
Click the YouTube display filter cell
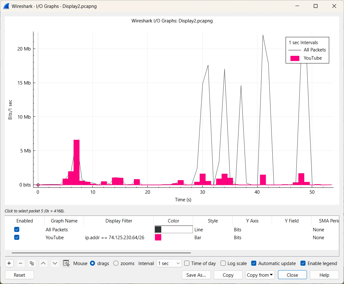coord(115,237)
